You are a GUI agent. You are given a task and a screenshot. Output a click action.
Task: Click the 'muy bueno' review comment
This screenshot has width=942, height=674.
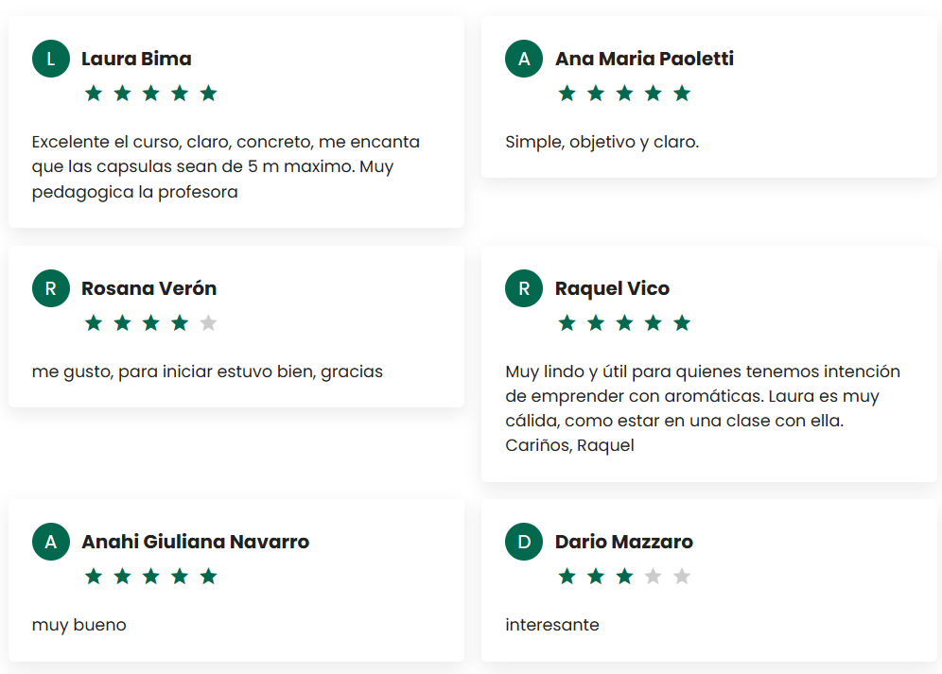pyautogui.click(x=78, y=625)
